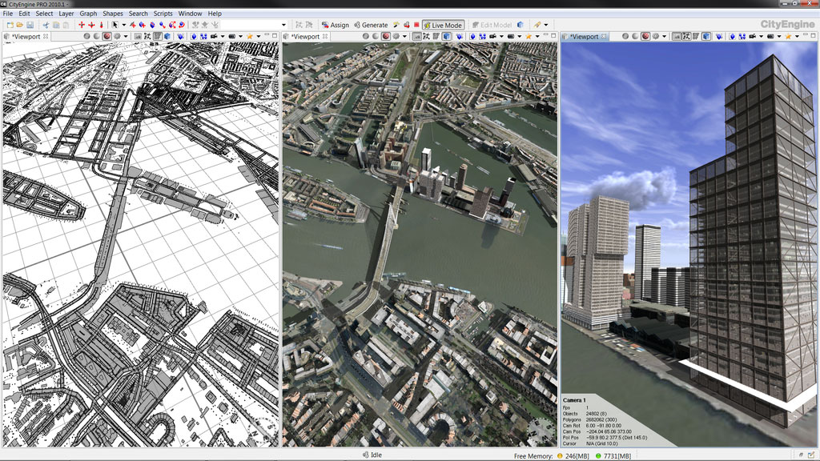The height and width of the screenshot is (461, 820).
Task: Toggle Live Mode on the toolbar
Action: (x=443, y=25)
